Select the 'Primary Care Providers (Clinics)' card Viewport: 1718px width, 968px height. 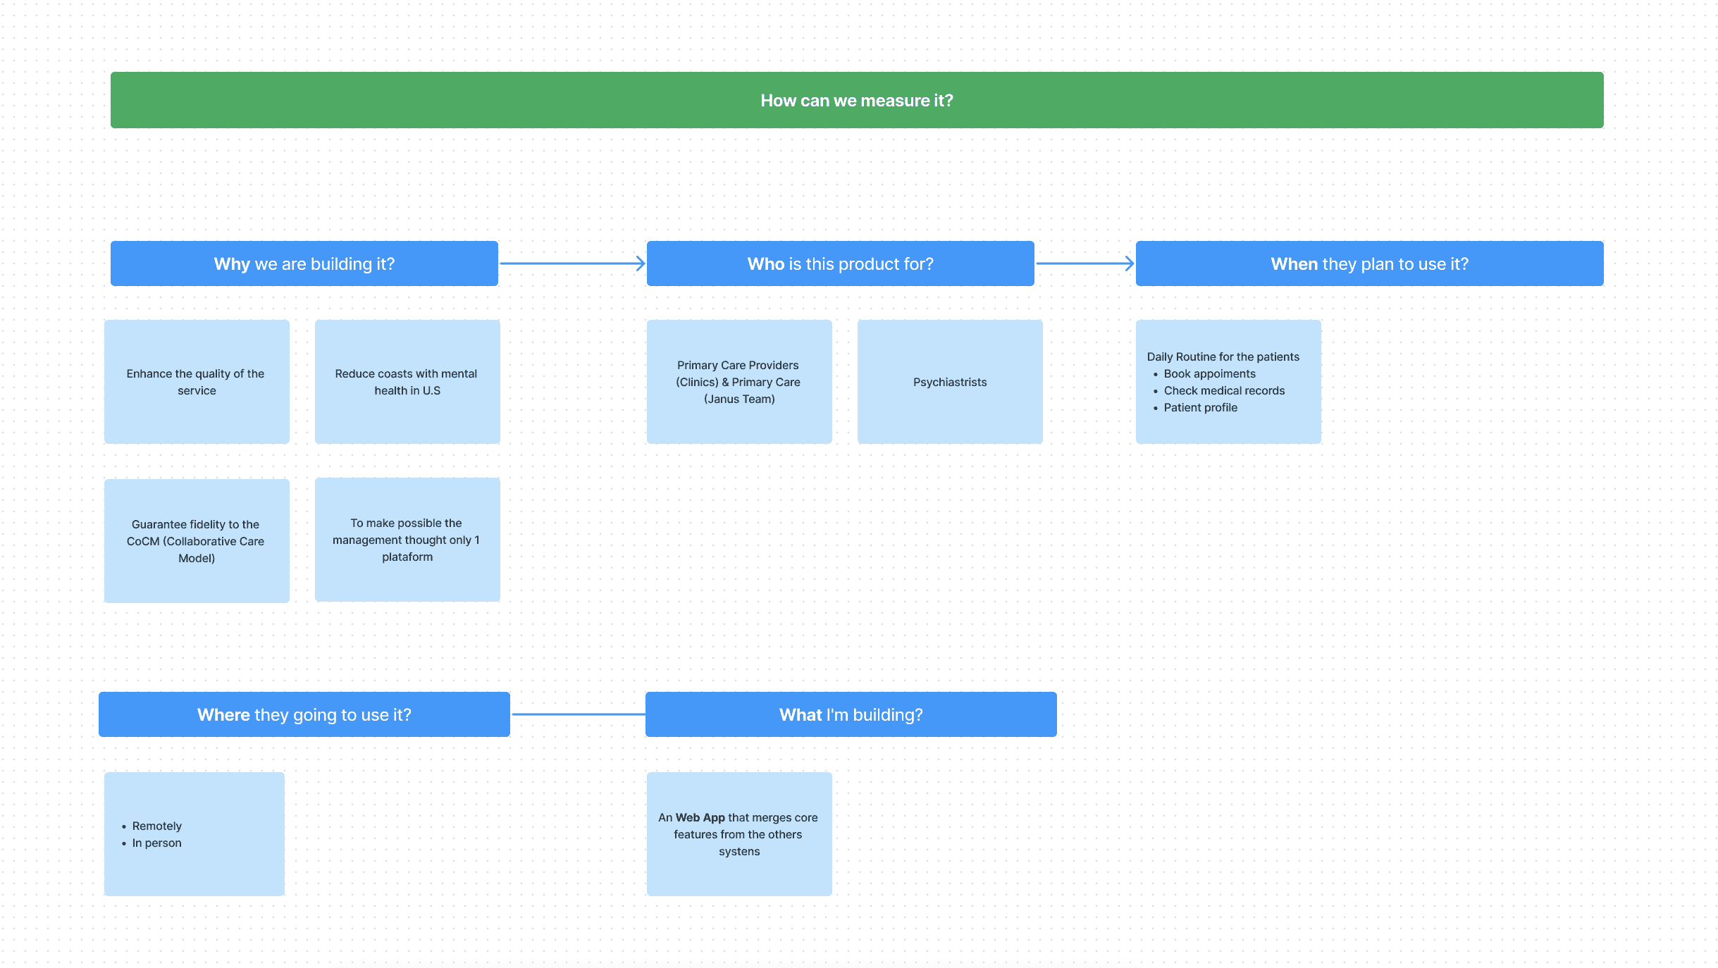(x=739, y=382)
